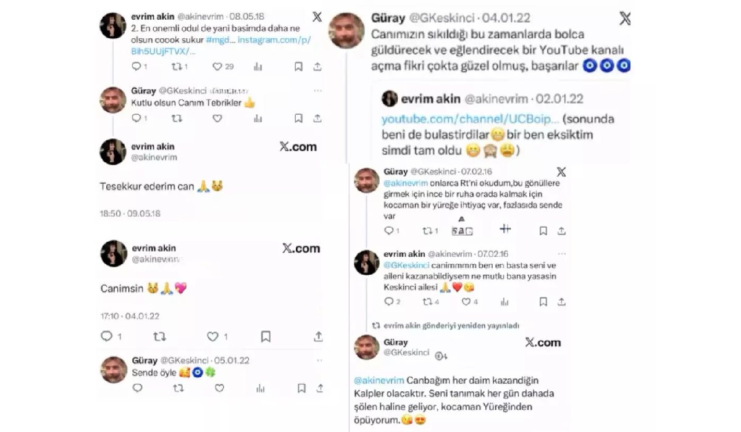
Task: Click the X logo on Güray's 04.01.22 tweet
Action: pyautogui.click(x=624, y=18)
